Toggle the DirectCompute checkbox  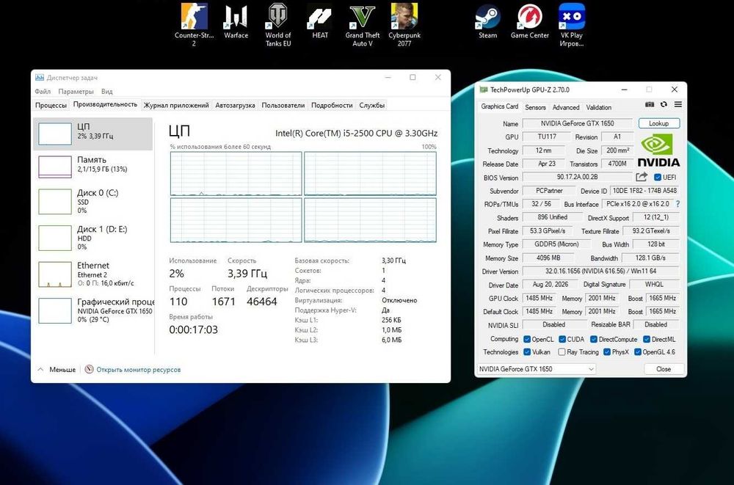594,339
